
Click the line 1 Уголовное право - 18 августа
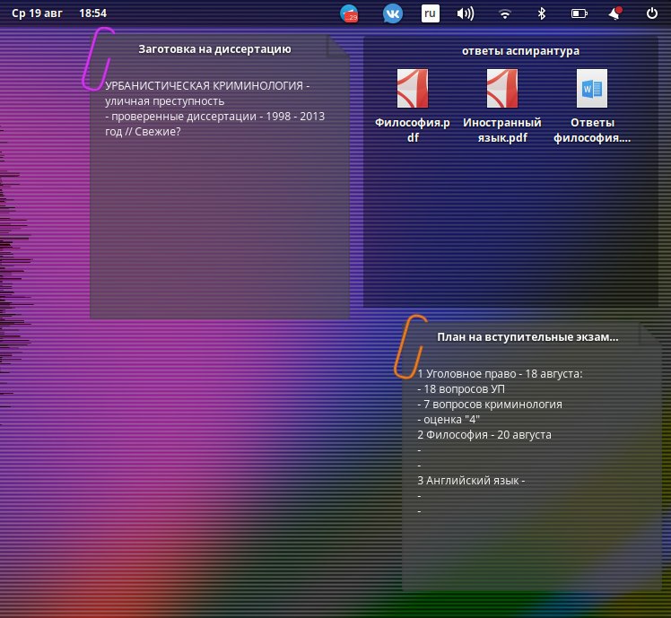click(x=500, y=374)
